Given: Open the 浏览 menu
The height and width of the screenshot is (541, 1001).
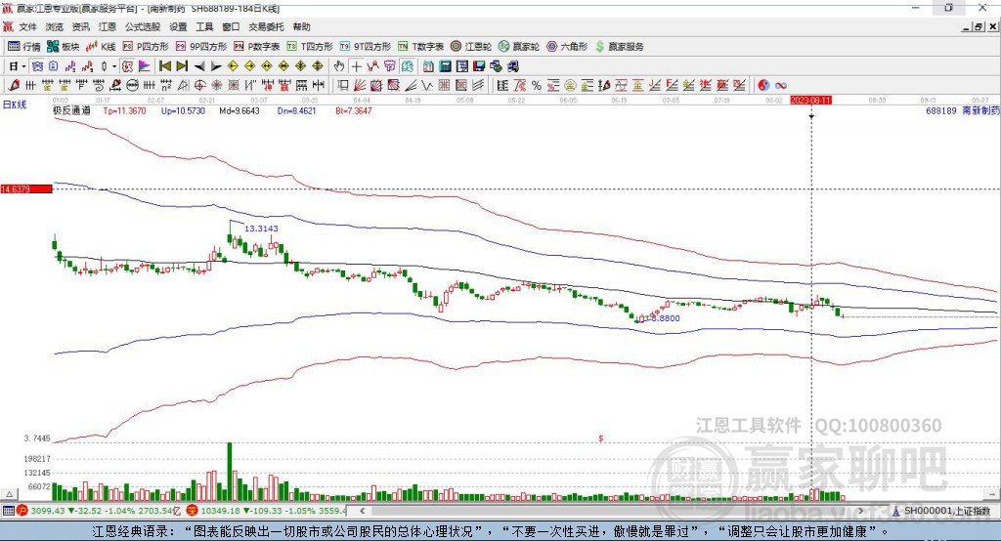Looking at the screenshot, I should [55, 26].
